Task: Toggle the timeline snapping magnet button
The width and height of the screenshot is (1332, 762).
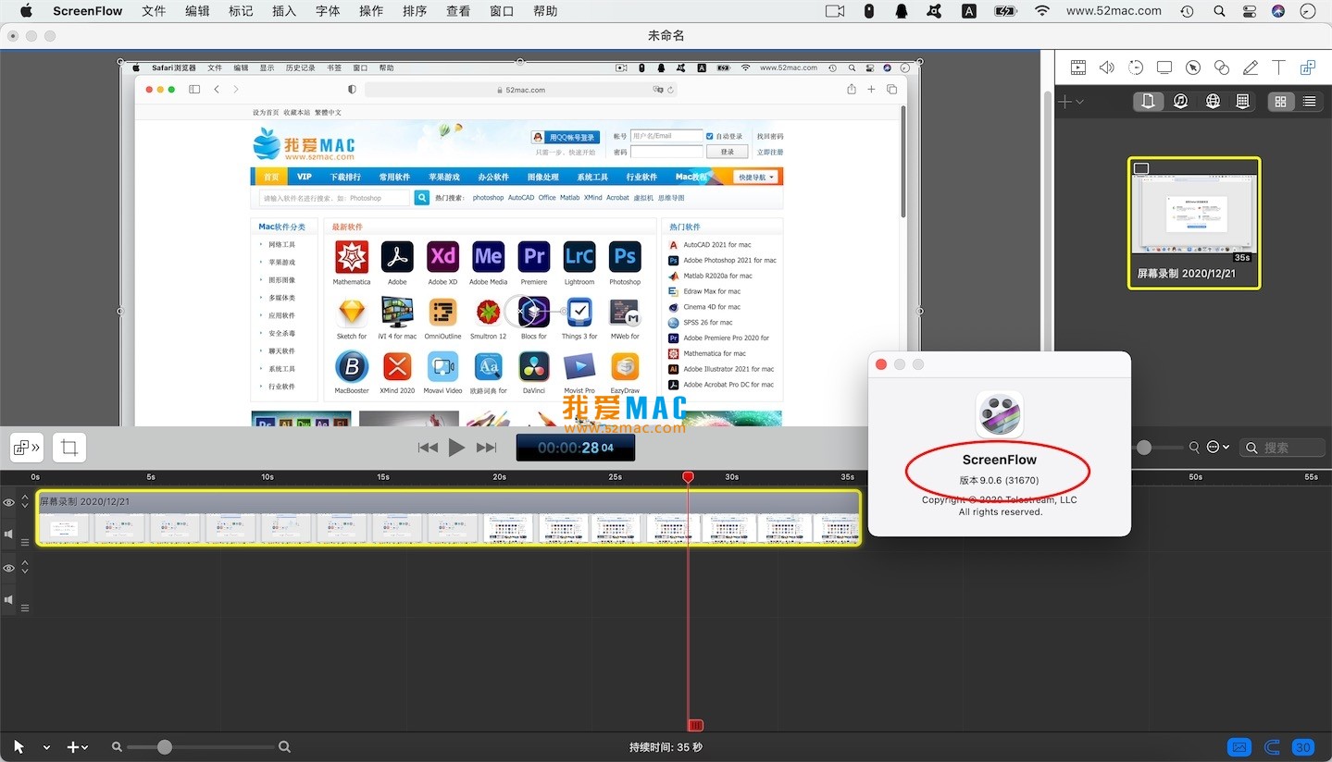Action: tap(1273, 747)
